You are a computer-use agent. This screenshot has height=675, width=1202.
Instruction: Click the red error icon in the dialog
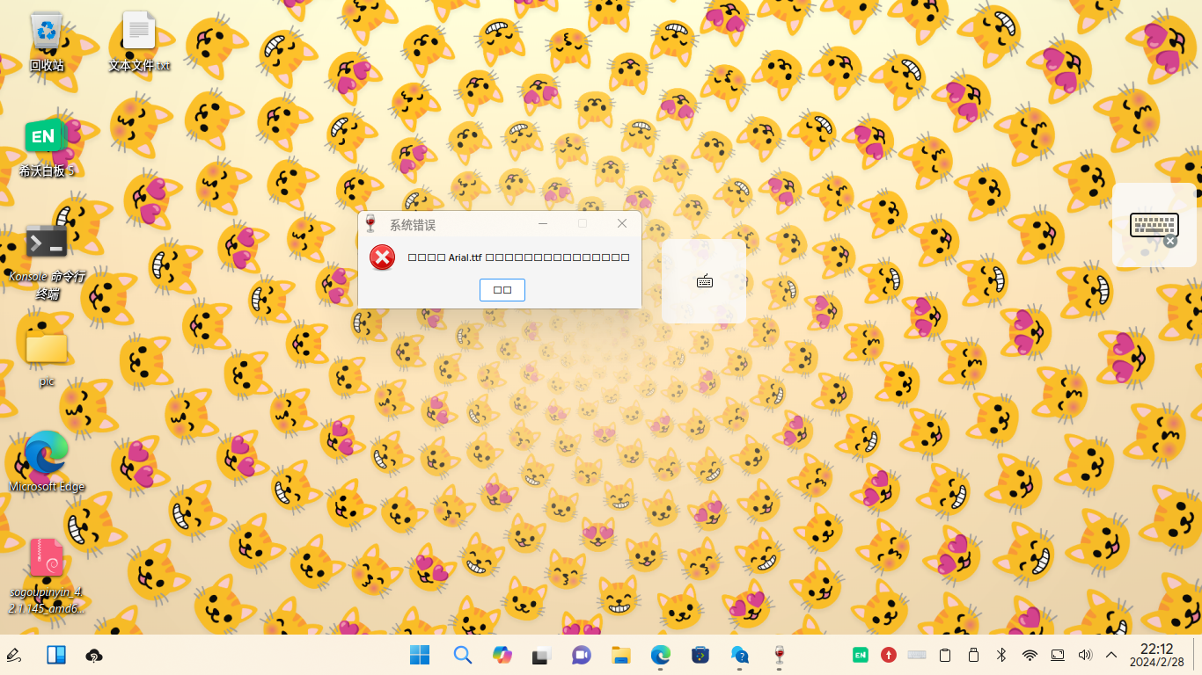(382, 257)
